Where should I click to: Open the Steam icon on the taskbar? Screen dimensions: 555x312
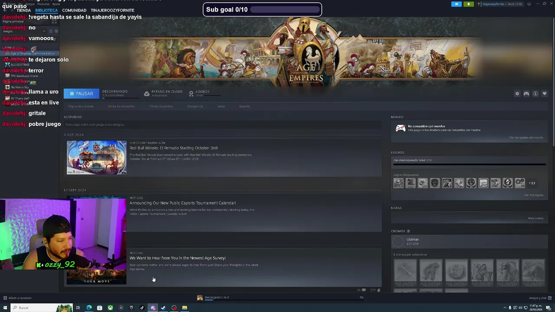163,308
